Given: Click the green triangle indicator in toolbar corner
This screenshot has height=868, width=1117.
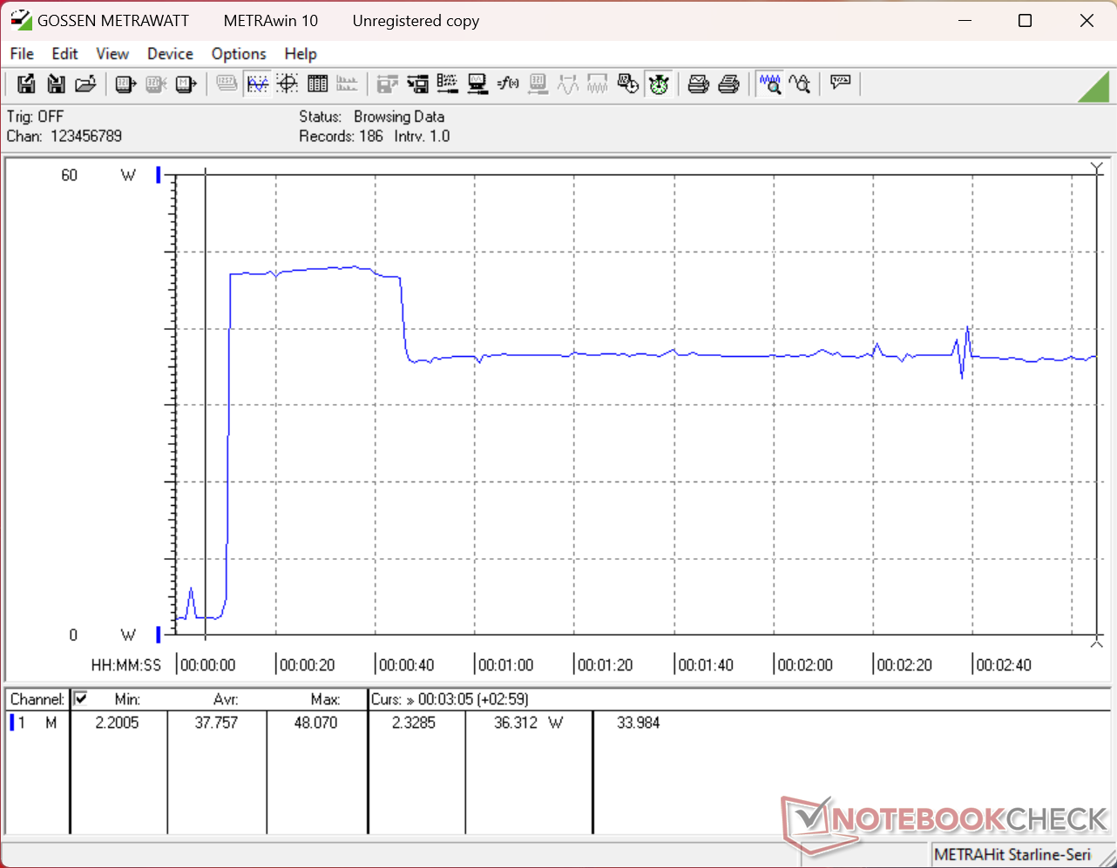Looking at the screenshot, I should click(1093, 86).
